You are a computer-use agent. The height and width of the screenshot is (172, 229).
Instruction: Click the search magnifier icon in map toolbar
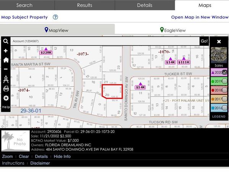(6, 41)
